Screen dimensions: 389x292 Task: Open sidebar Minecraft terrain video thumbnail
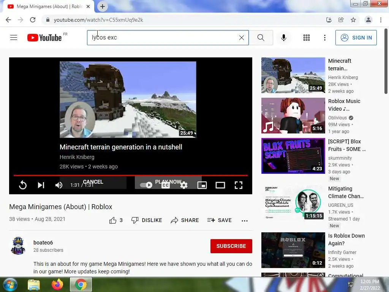coord(293,75)
